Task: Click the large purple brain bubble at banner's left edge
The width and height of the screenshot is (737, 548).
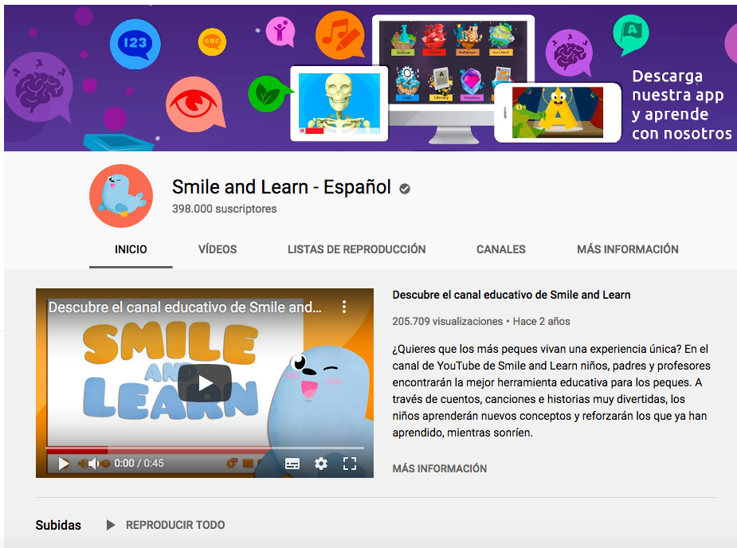Action: click(38, 88)
